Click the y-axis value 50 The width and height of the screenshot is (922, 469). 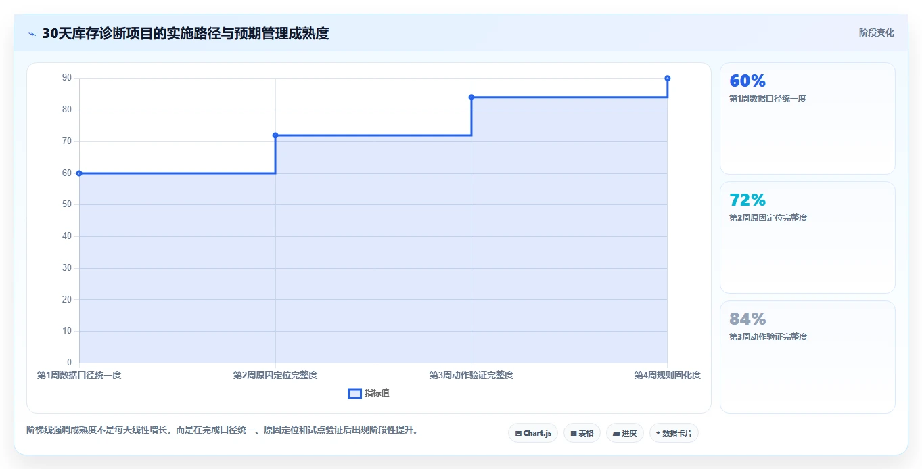(x=67, y=204)
